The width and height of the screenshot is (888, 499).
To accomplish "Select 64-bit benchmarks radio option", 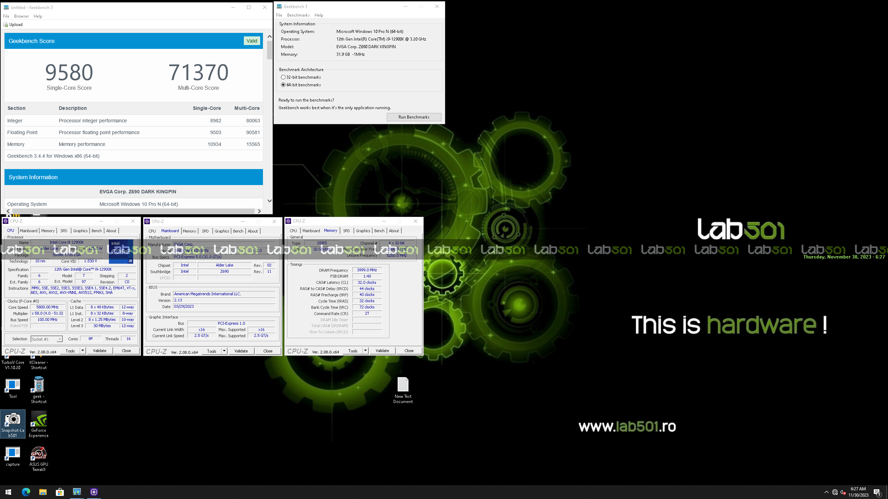I will [283, 85].
